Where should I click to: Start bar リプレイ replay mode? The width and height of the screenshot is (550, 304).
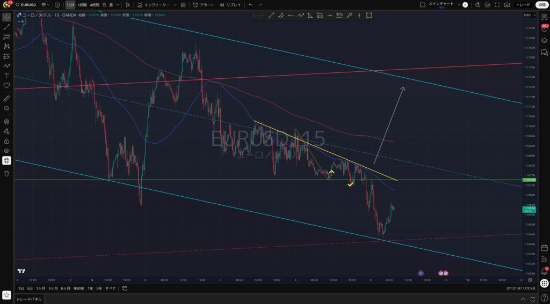(230, 5)
